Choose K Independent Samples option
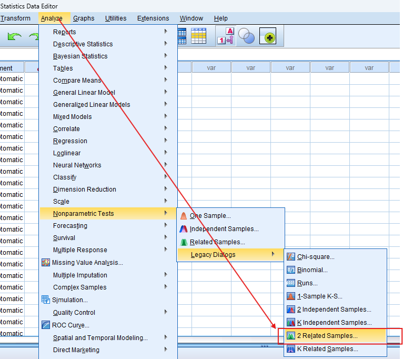The width and height of the screenshot is (403, 359). (x=334, y=323)
